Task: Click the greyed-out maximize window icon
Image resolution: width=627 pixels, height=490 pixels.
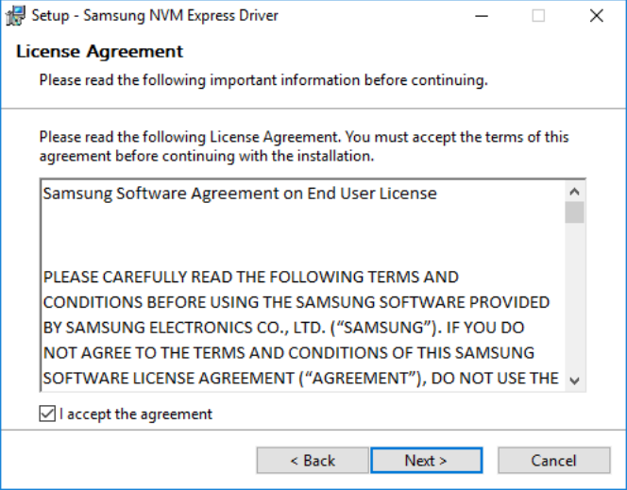Action: pos(538,16)
